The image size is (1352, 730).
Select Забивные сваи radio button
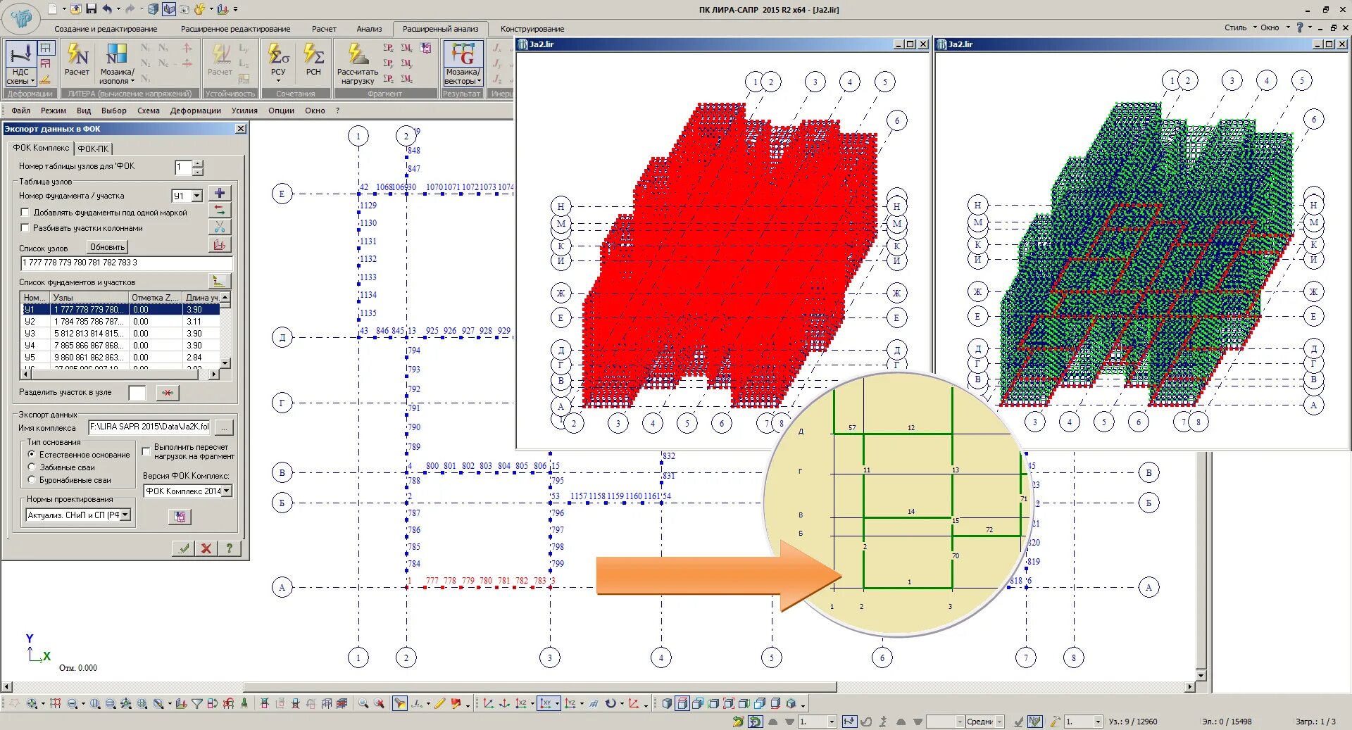point(32,467)
